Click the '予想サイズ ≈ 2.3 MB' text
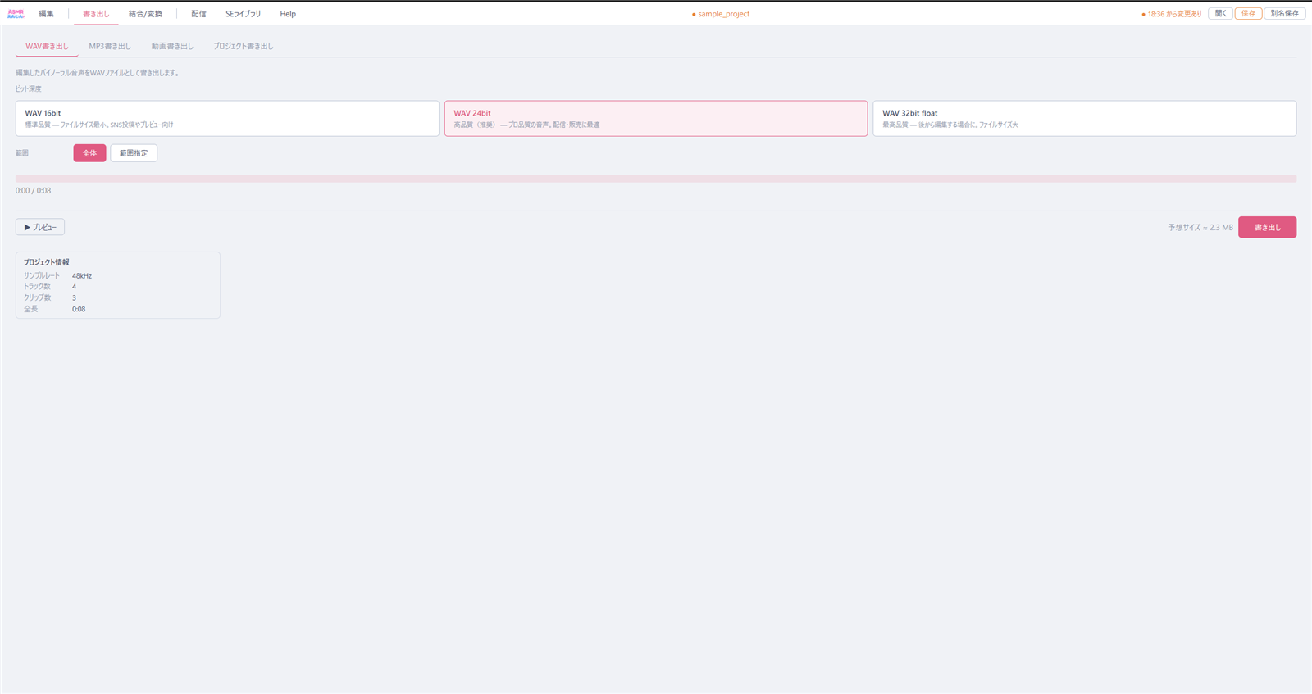 1200,228
